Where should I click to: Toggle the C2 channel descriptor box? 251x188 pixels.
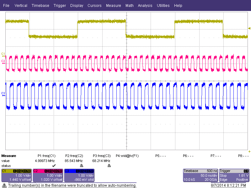[49, 175]
